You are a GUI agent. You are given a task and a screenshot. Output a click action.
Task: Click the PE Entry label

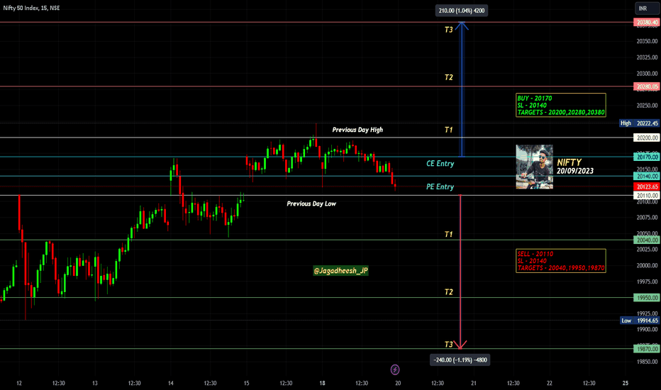[440, 186]
